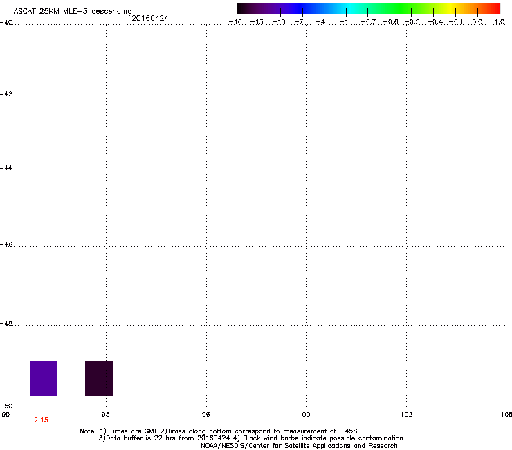Screen dimensions: 512x450
Task: Click the -46 latitude axis label
Action: point(6,245)
